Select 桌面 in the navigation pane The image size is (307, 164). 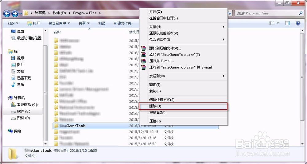(17, 31)
